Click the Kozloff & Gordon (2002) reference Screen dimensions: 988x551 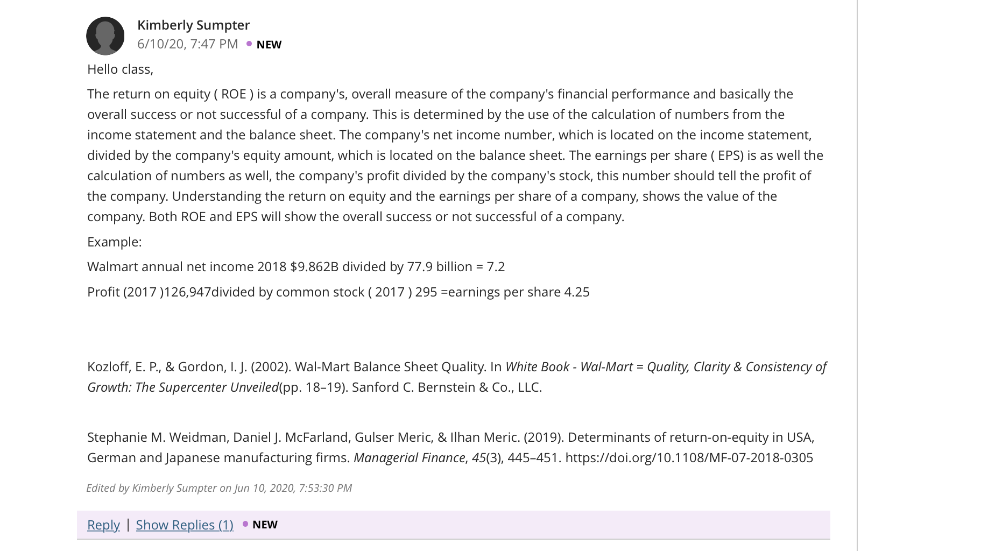pyautogui.click(x=457, y=377)
